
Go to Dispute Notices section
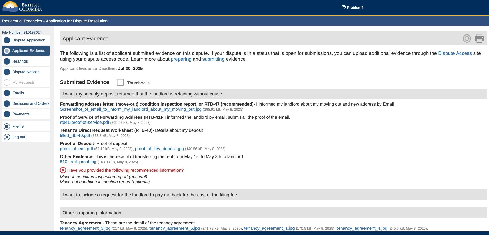tap(26, 72)
